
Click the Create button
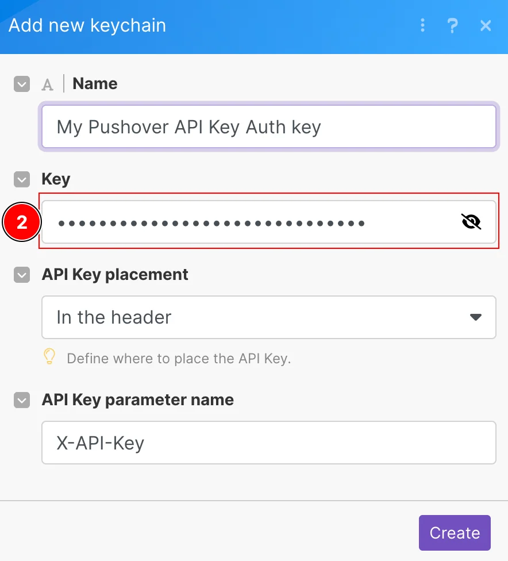(x=455, y=533)
